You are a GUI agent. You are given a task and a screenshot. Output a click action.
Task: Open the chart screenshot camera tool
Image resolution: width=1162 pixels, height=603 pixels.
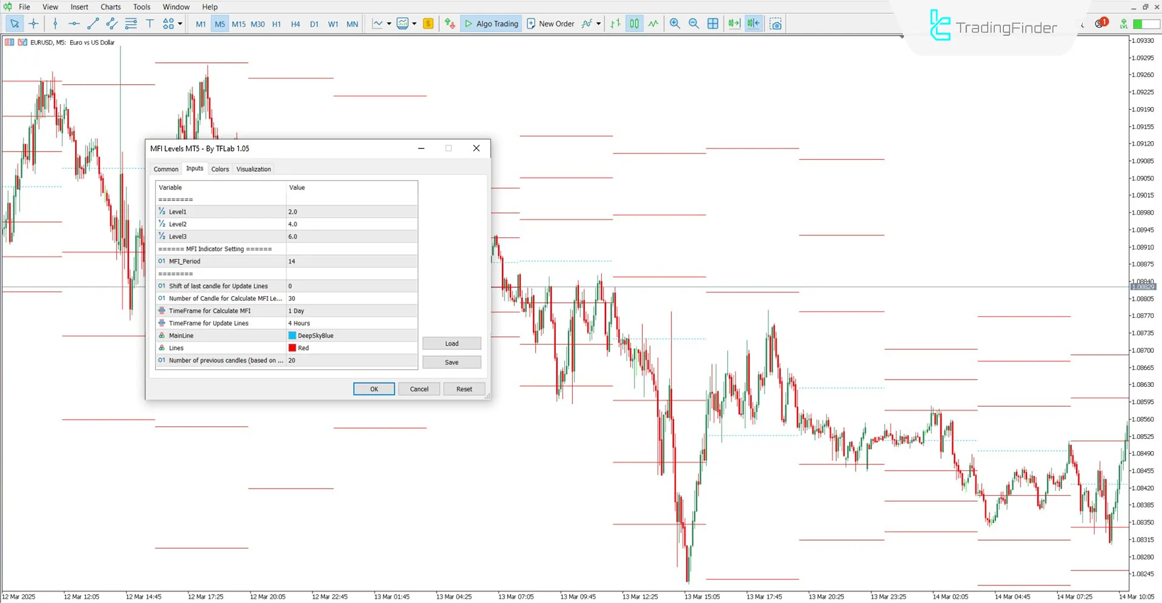(776, 24)
